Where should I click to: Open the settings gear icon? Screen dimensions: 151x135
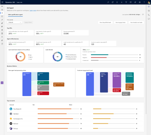click(x=140, y=2)
